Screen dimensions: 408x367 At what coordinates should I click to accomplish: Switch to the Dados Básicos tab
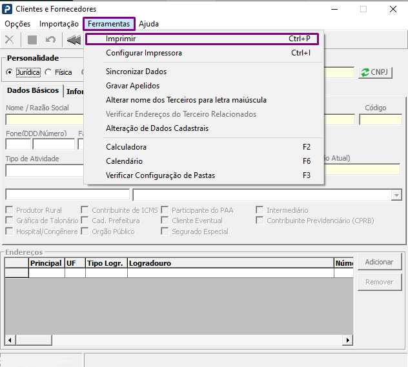(x=32, y=91)
